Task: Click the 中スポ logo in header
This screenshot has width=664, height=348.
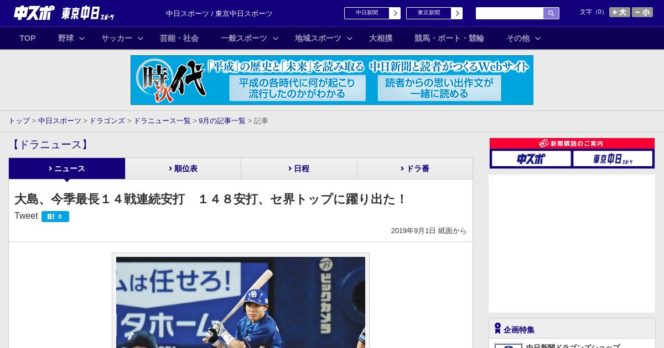Action: 34,13
